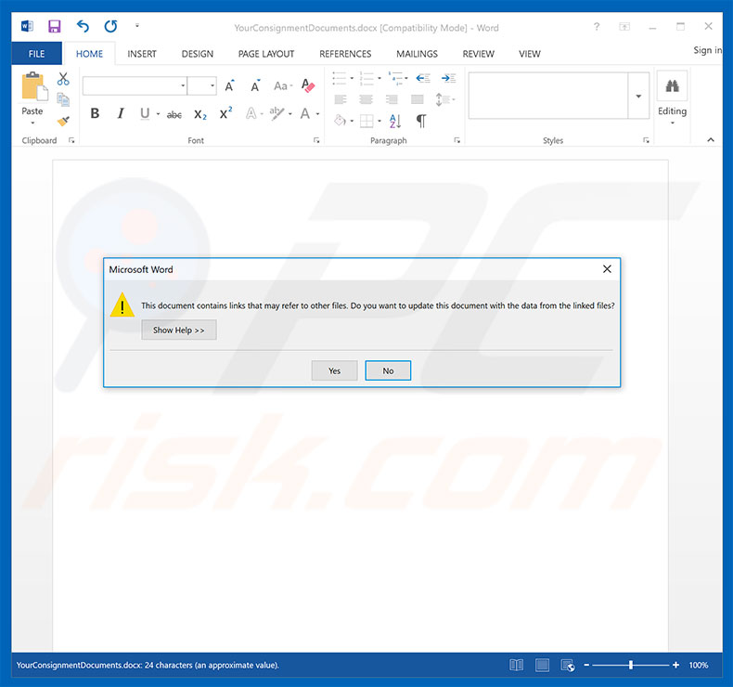The height and width of the screenshot is (687, 733).
Task: Open the Customize Quick Access Toolbar arrow
Action: point(137,26)
